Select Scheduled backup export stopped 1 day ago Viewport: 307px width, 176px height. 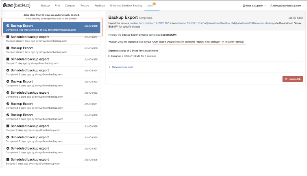click(52, 61)
